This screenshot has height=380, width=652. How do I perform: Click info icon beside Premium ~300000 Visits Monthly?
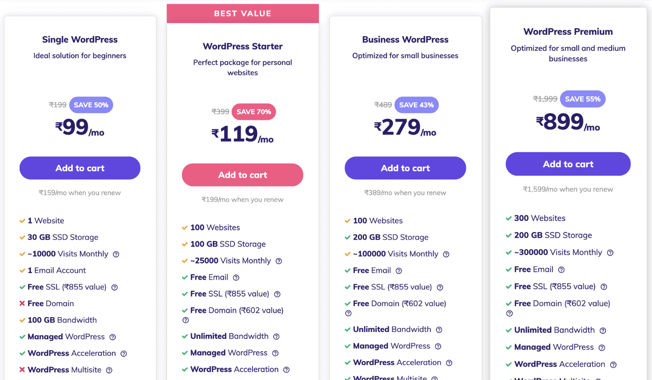[x=610, y=253]
